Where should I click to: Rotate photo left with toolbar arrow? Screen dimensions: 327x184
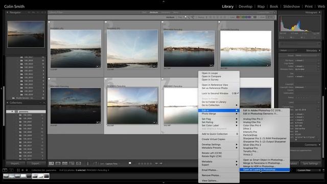click(x=156, y=164)
